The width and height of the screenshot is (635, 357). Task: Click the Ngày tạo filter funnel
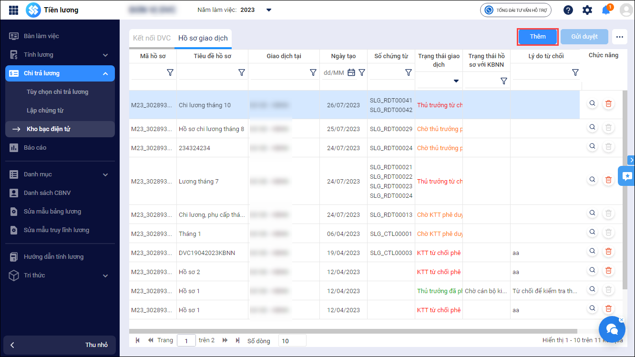(362, 72)
